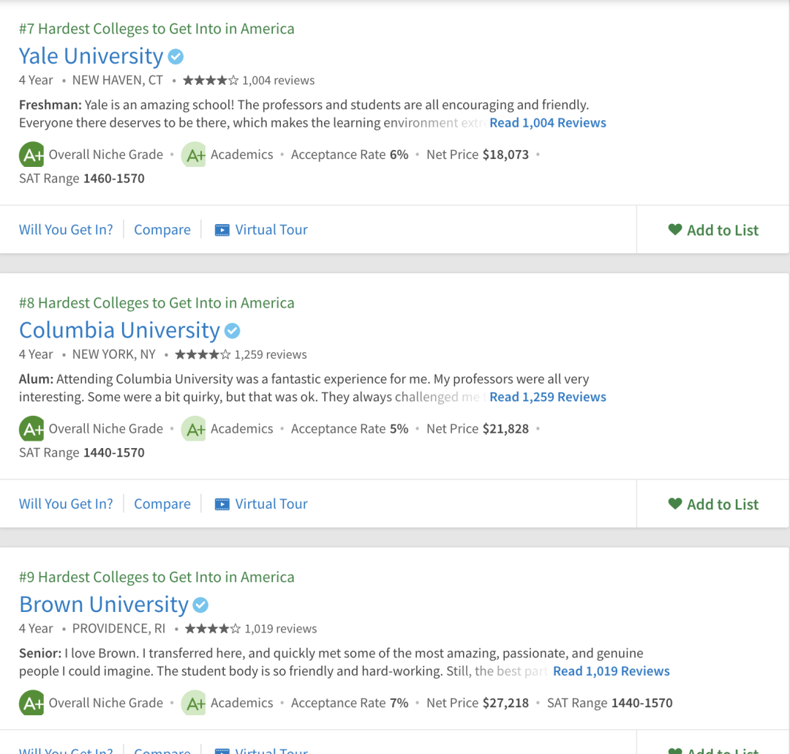This screenshot has width=790, height=754.
Task: Click Yale's star rating
Action: [x=210, y=81]
